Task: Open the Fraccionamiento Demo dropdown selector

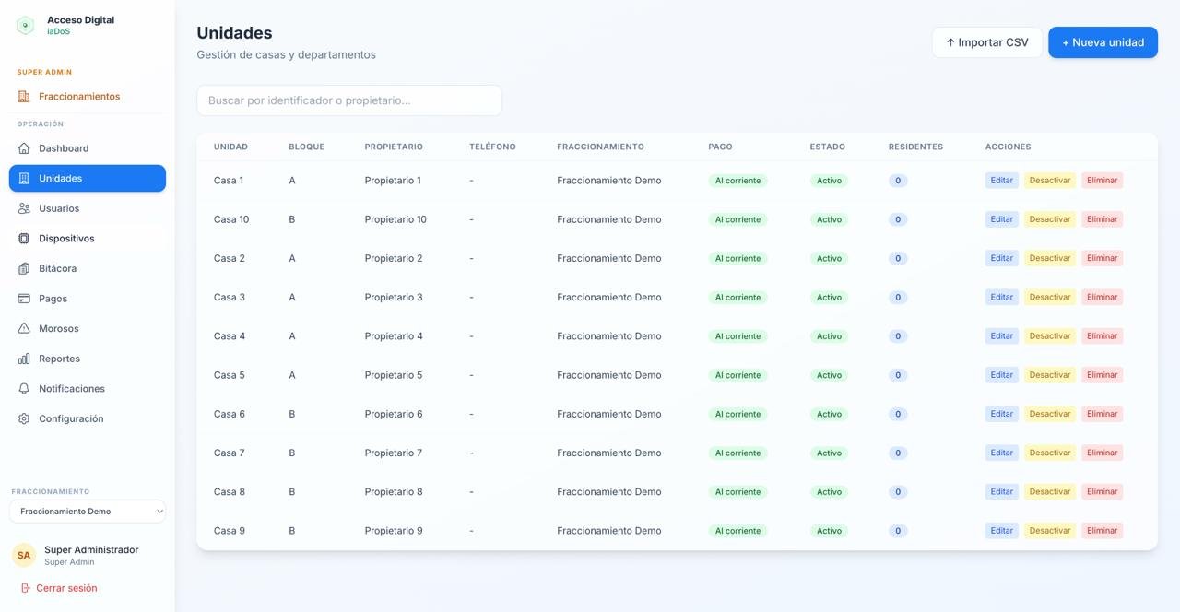Action: 88,512
